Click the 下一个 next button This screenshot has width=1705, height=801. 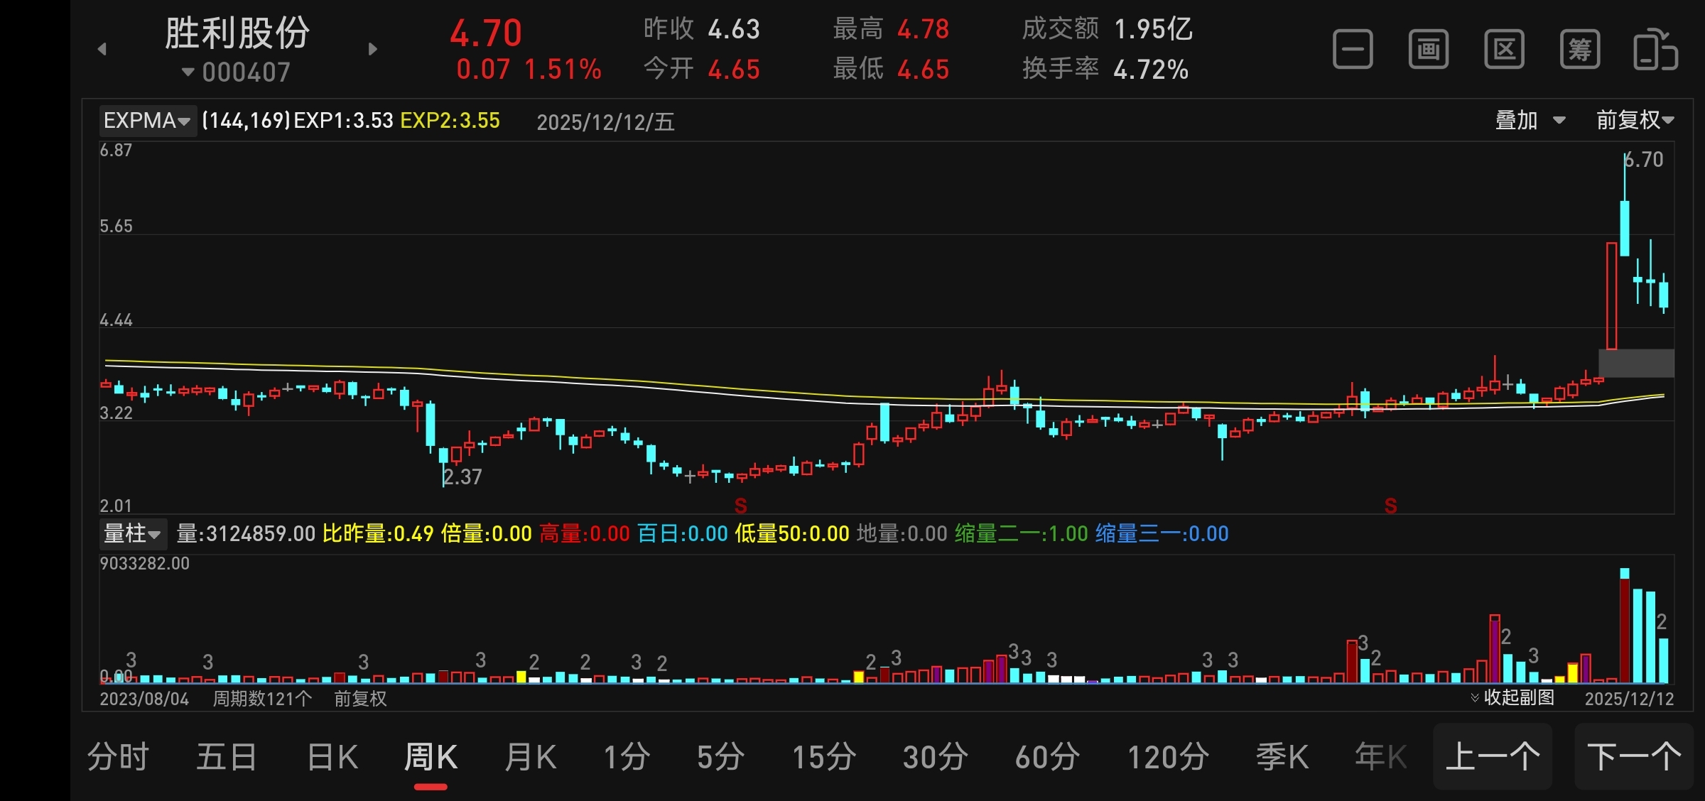tap(1633, 757)
